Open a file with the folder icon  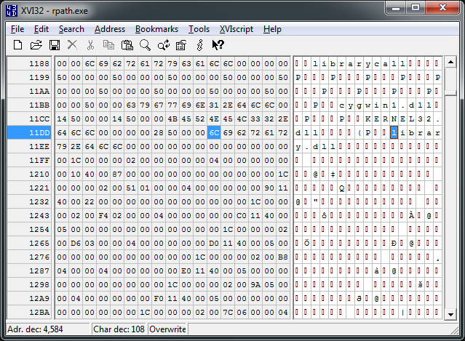tap(36, 45)
